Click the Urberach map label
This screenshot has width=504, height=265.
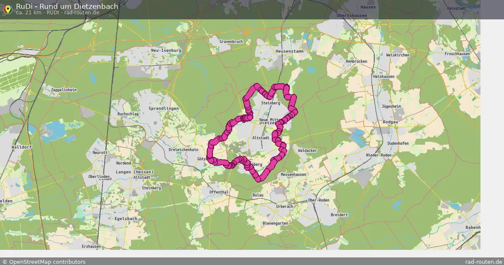coord(284,207)
